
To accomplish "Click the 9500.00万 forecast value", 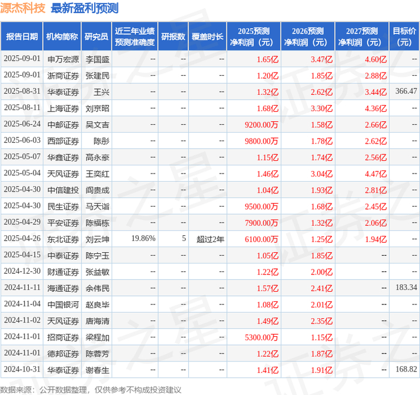I will pos(262,207).
